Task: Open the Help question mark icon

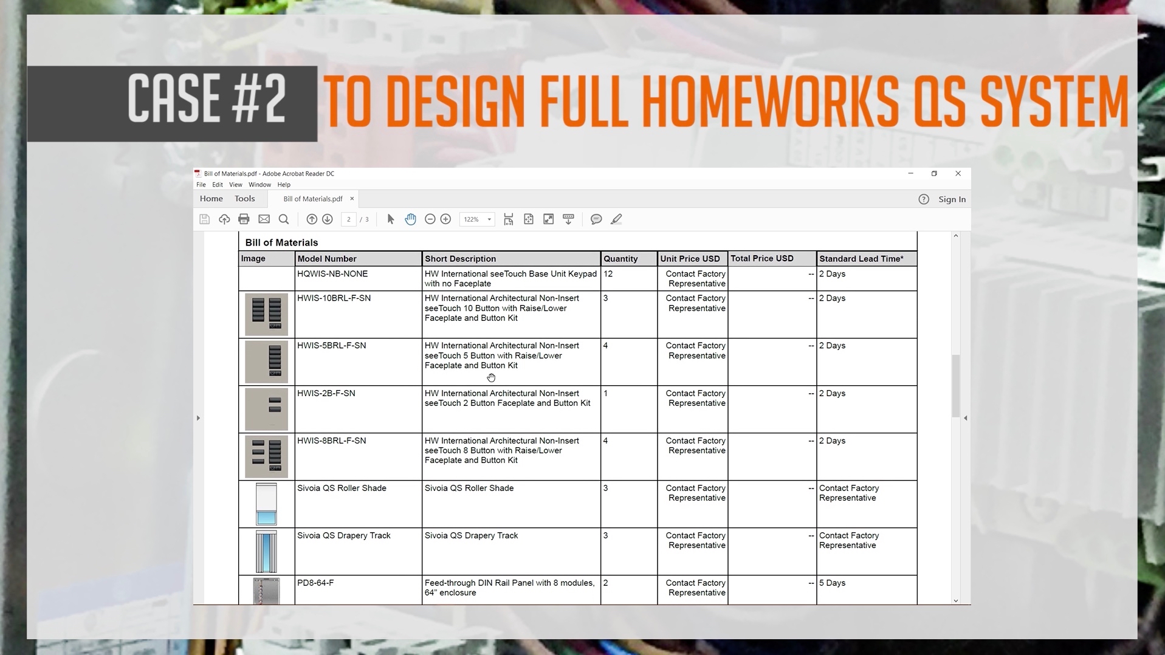Action: (924, 199)
